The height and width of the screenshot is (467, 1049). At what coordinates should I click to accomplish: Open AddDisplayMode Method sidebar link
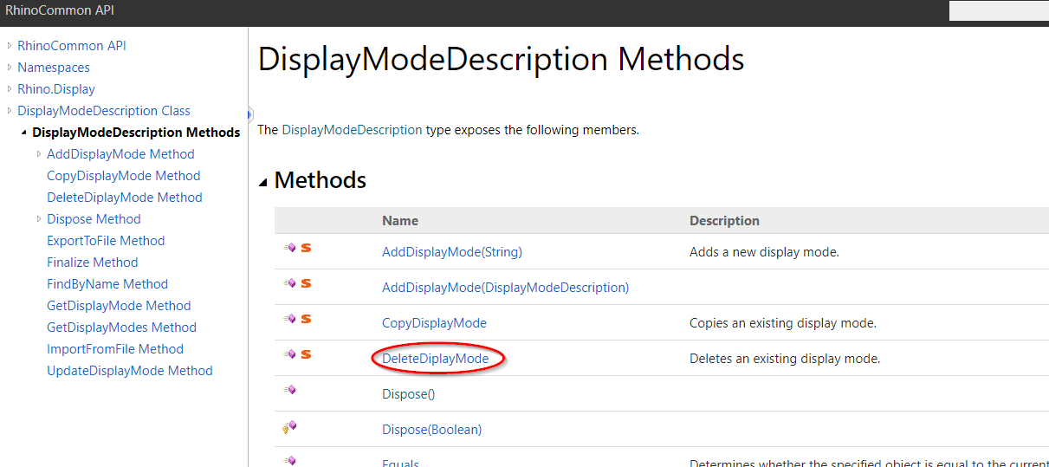[x=120, y=154]
